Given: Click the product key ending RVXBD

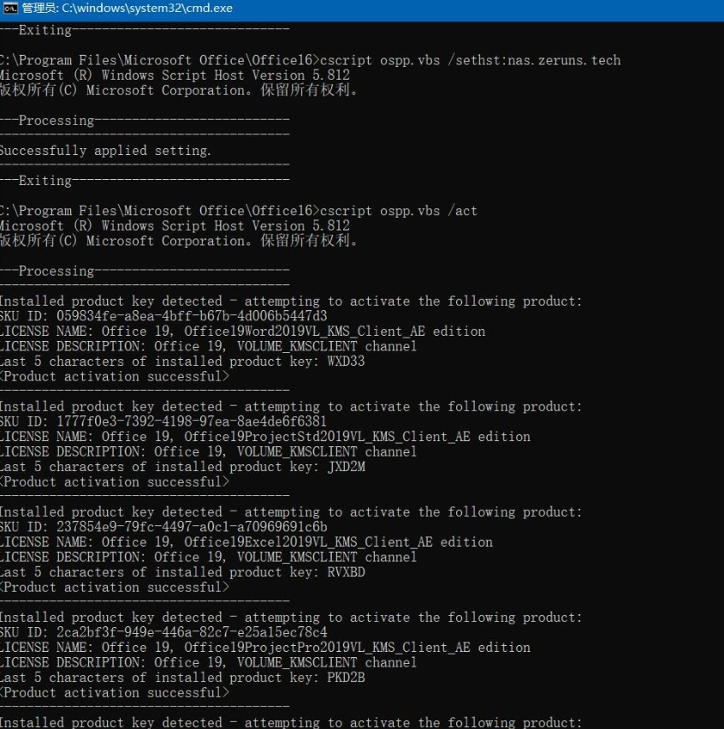Looking at the screenshot, I should tap(347, 572).
